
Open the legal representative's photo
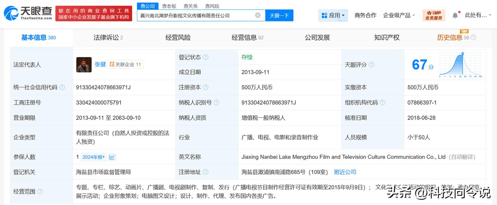point(84,65)
